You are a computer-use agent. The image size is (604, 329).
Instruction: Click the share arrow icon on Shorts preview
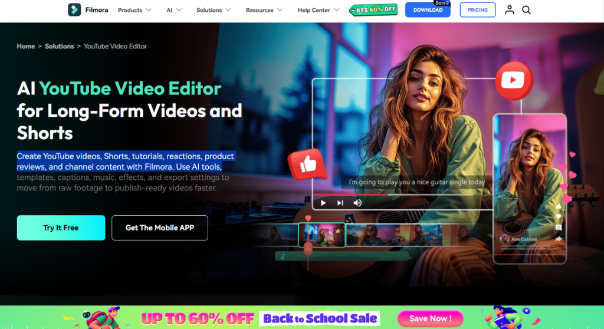[x=558, y=239]
